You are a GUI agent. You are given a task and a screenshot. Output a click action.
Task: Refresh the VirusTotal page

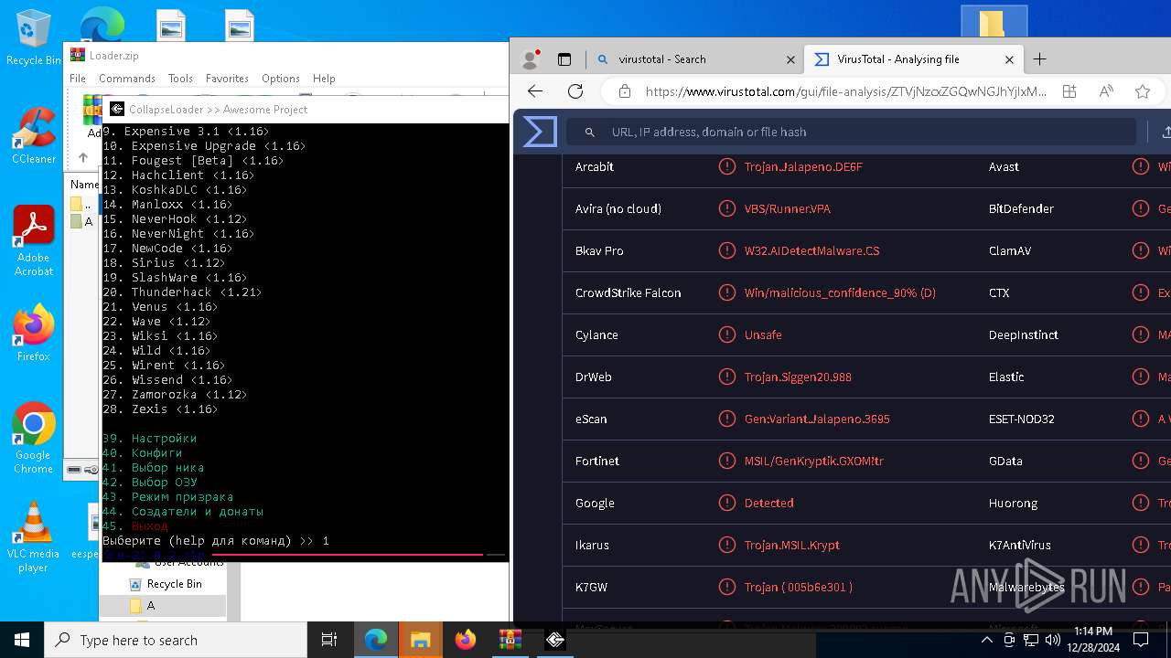(x=575, y=91)
